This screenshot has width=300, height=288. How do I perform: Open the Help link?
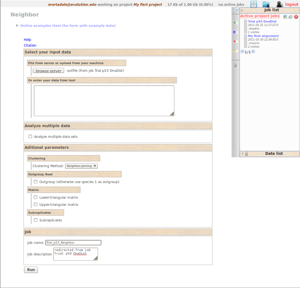click(x=27, y=40)
